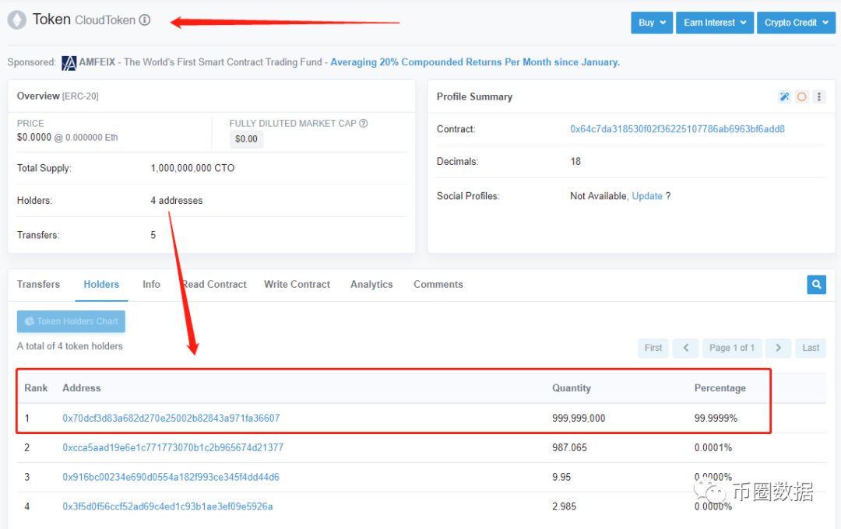Click the Overview [ERC-20] heading
The width and height of the screenshot is (841, 529).
pos(58,96)
